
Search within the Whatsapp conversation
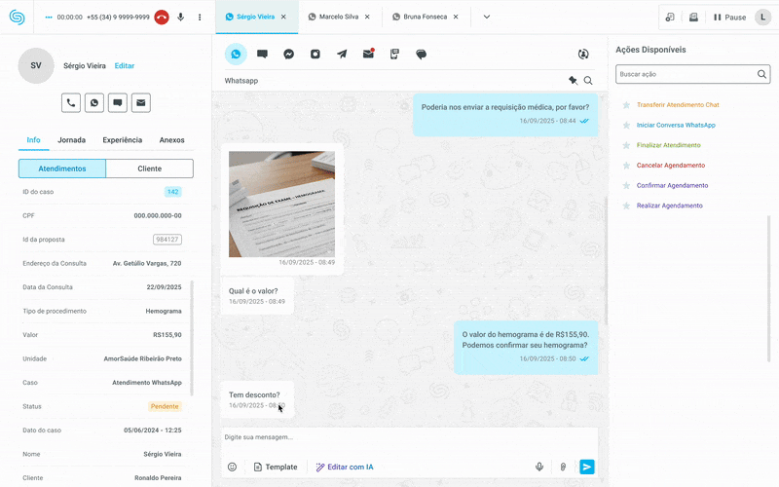(x=588, y=80)
